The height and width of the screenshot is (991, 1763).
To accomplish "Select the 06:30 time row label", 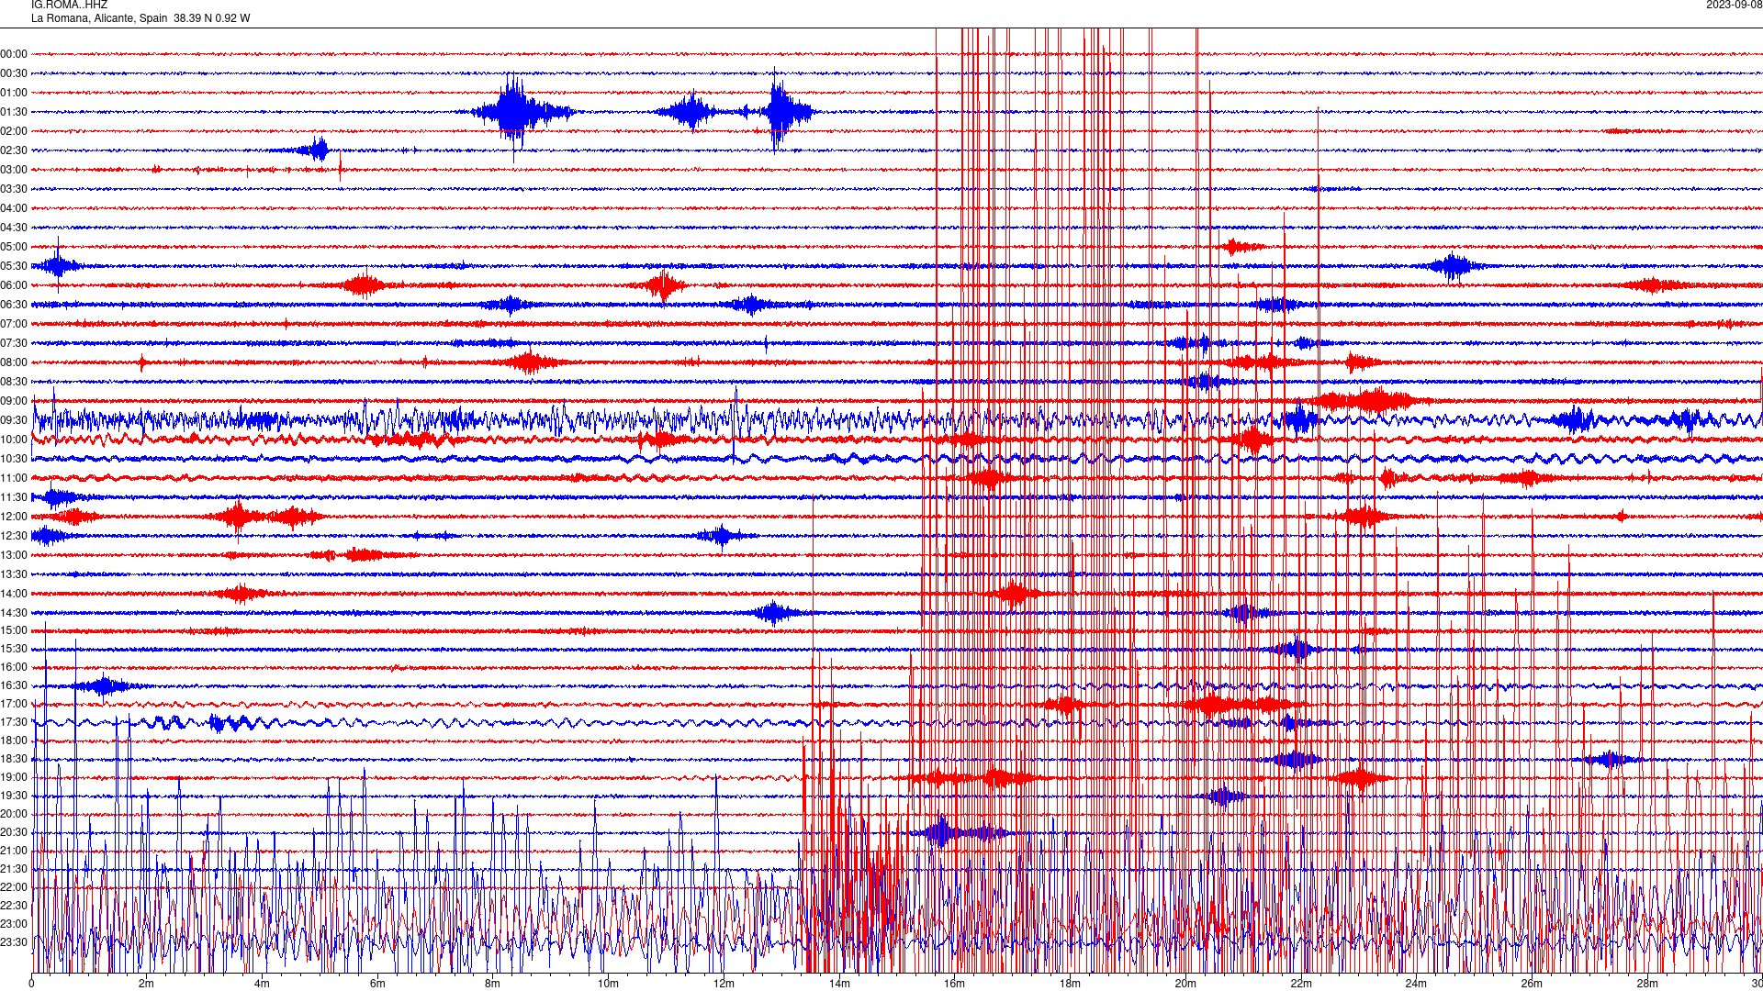I will pos(14,305).
